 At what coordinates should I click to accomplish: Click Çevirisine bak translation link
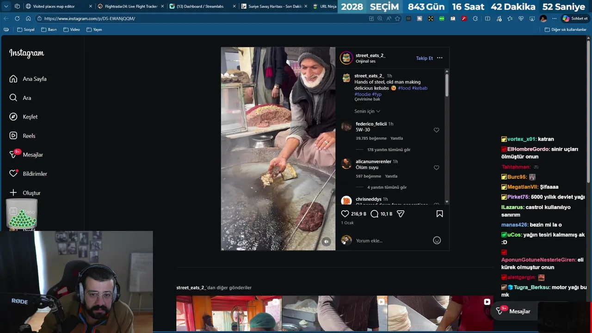tap(367, 99)
